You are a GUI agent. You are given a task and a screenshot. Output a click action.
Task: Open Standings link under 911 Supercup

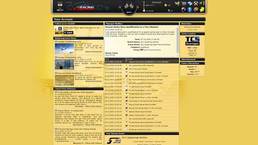click(149, 141)
